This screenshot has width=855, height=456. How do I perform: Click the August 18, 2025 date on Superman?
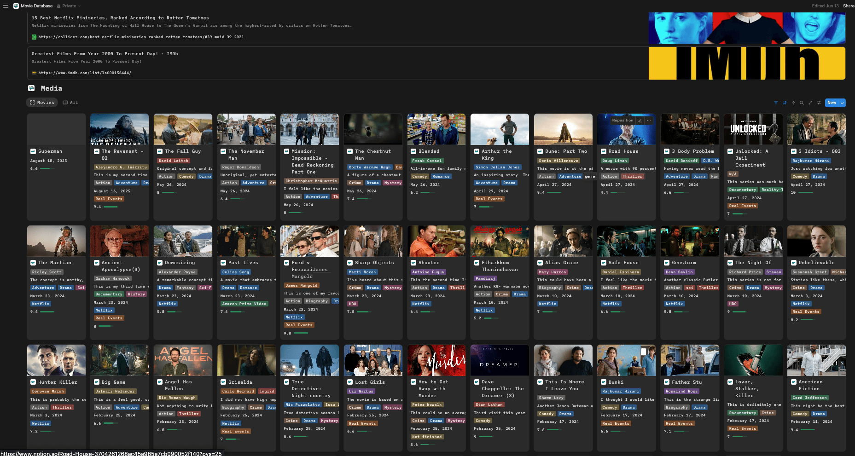tap(49, 161)
